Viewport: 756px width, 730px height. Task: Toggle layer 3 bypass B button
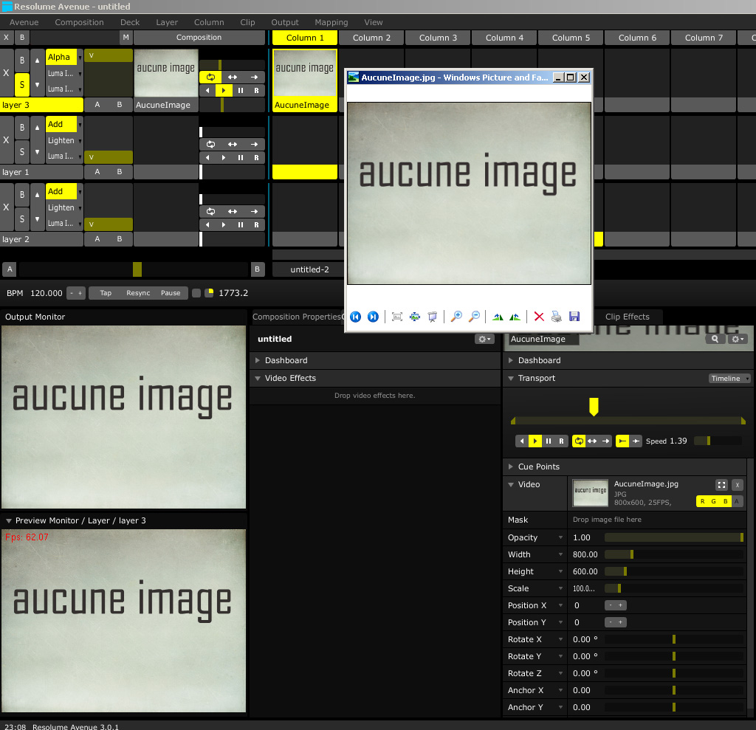pyautogui.click(x=21, y=61)
